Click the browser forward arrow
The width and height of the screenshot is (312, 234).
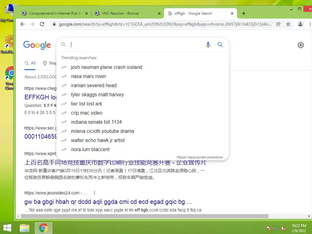pos(32,24)
